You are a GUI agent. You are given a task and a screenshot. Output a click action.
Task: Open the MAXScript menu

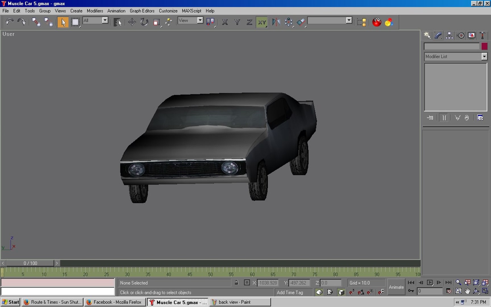tap(192, 11)
